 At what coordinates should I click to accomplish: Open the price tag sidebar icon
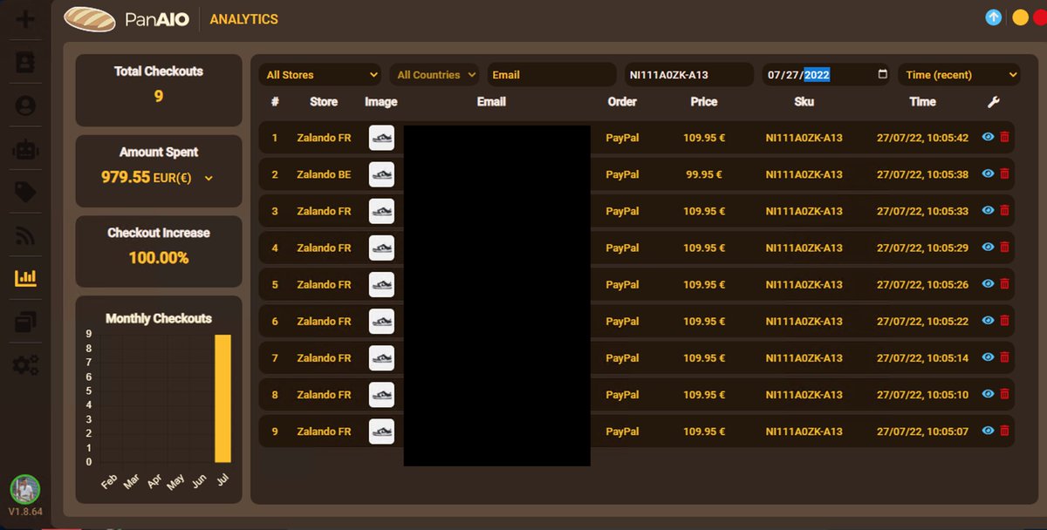tap(26, 192)
